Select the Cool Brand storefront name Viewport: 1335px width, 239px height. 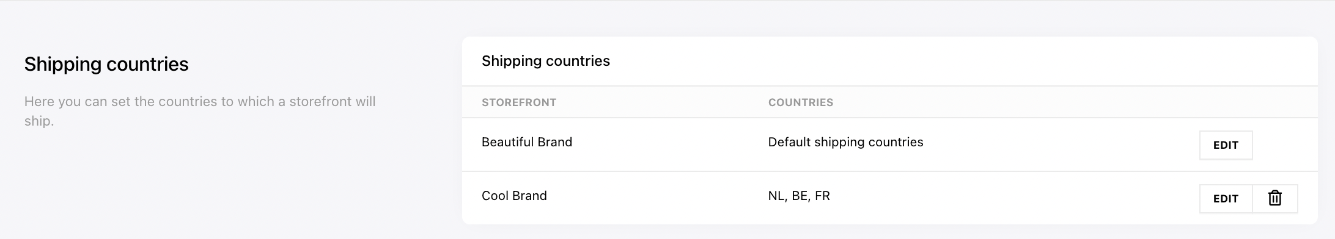[x=514, y=196]
